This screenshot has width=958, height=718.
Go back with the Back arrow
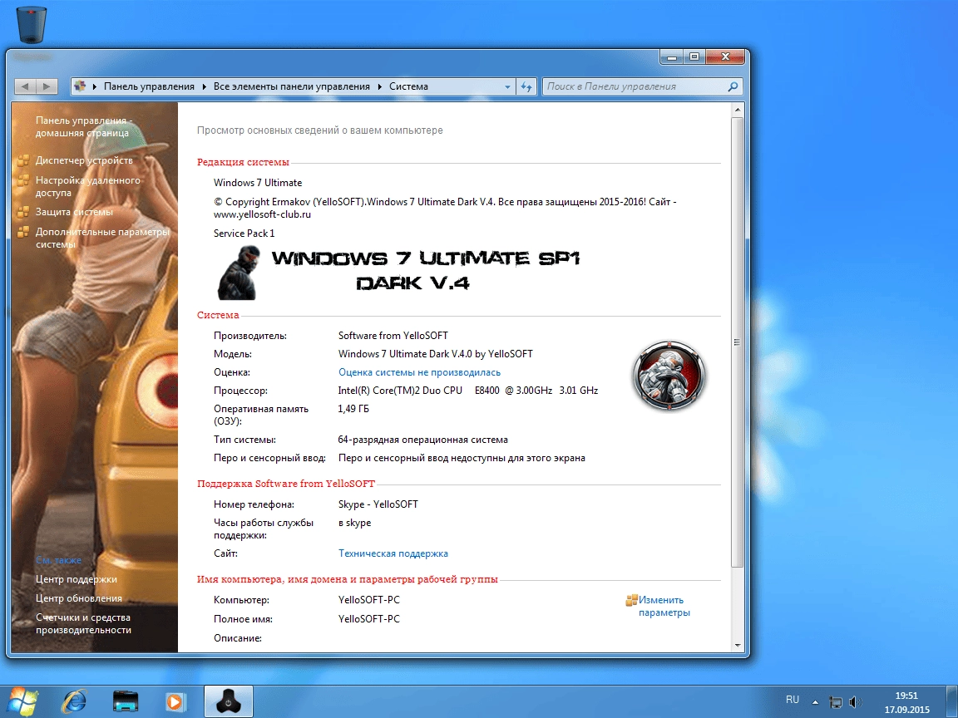[25, 86]
